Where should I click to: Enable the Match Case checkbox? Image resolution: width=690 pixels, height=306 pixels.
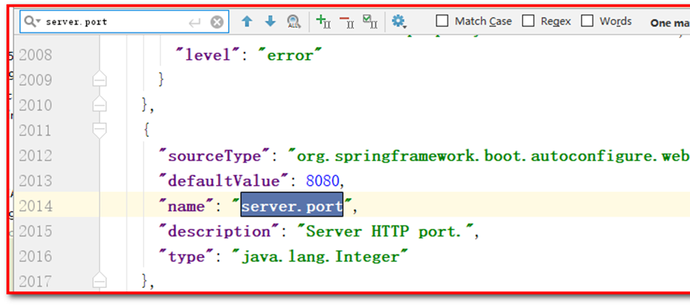442,21
